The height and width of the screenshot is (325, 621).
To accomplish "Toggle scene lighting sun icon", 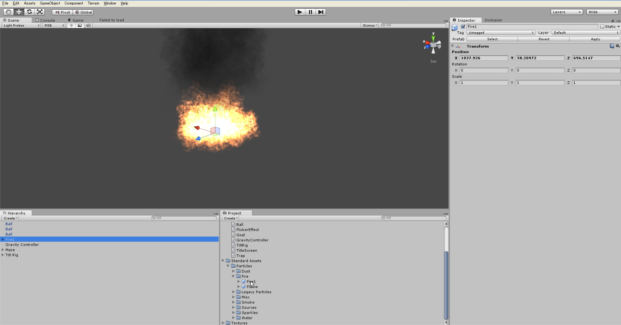I will click(72, 25).
